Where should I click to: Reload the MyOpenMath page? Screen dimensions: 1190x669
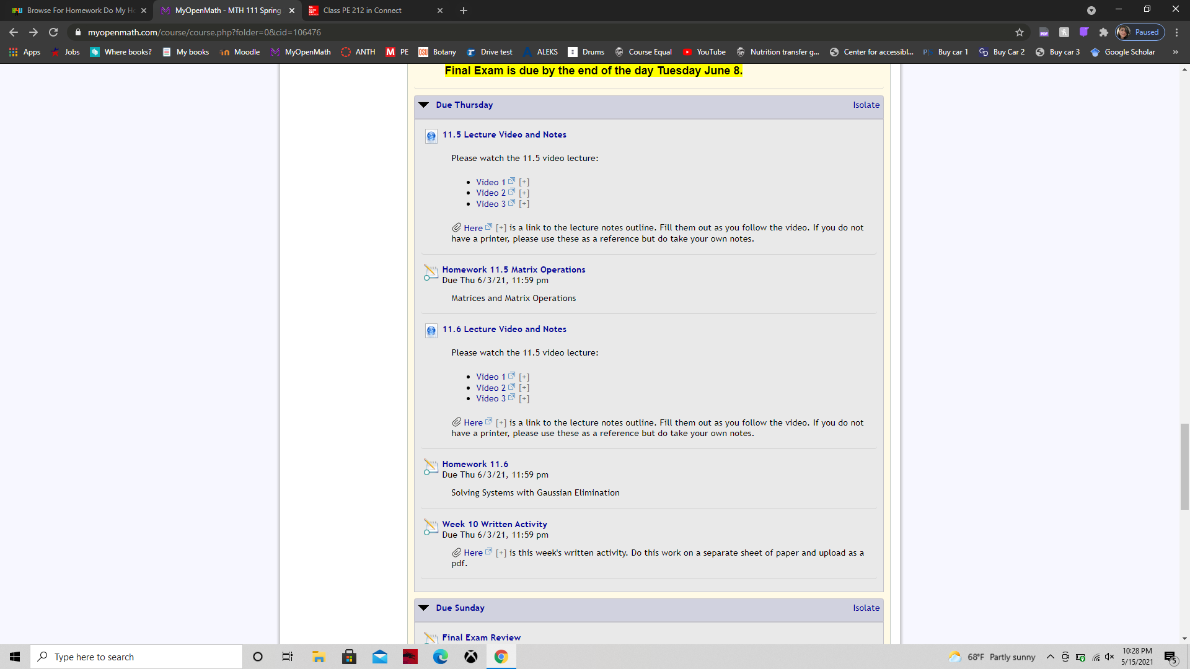53,32
